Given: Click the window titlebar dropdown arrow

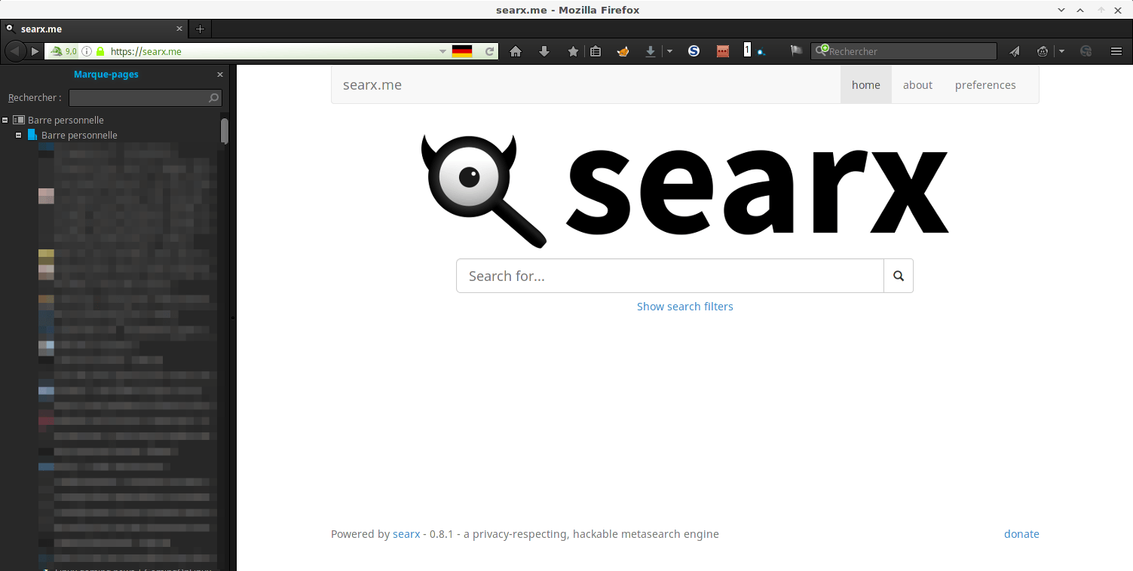Looking at the screenshot, I should point(1061,10).
